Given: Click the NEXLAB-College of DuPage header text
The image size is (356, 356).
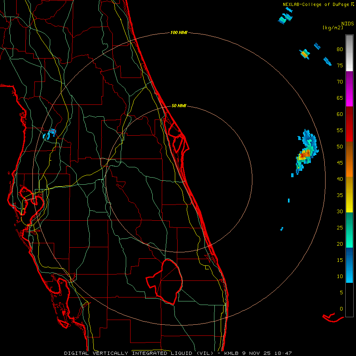Looking at the screenshot, I should [318, 4].
